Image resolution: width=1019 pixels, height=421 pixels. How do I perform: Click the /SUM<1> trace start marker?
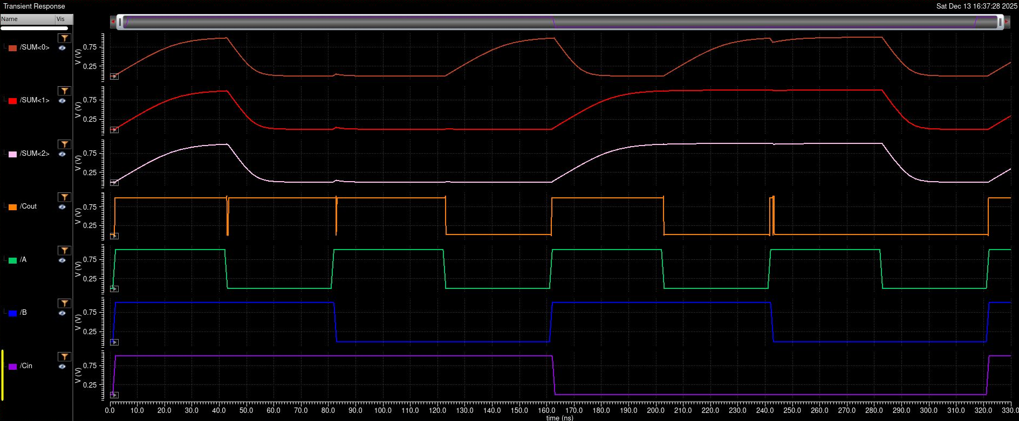(x=114, y=130)
